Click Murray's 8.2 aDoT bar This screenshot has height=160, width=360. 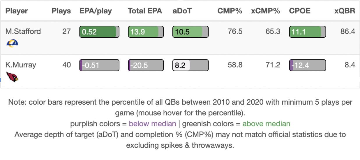[190, 65]
